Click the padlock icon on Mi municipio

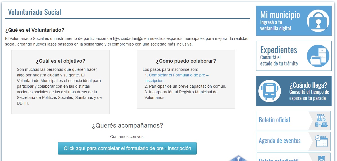pos(318,21)
